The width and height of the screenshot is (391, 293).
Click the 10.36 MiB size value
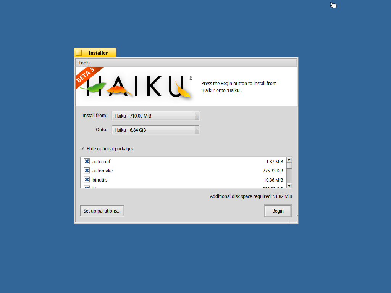(273, 180)
